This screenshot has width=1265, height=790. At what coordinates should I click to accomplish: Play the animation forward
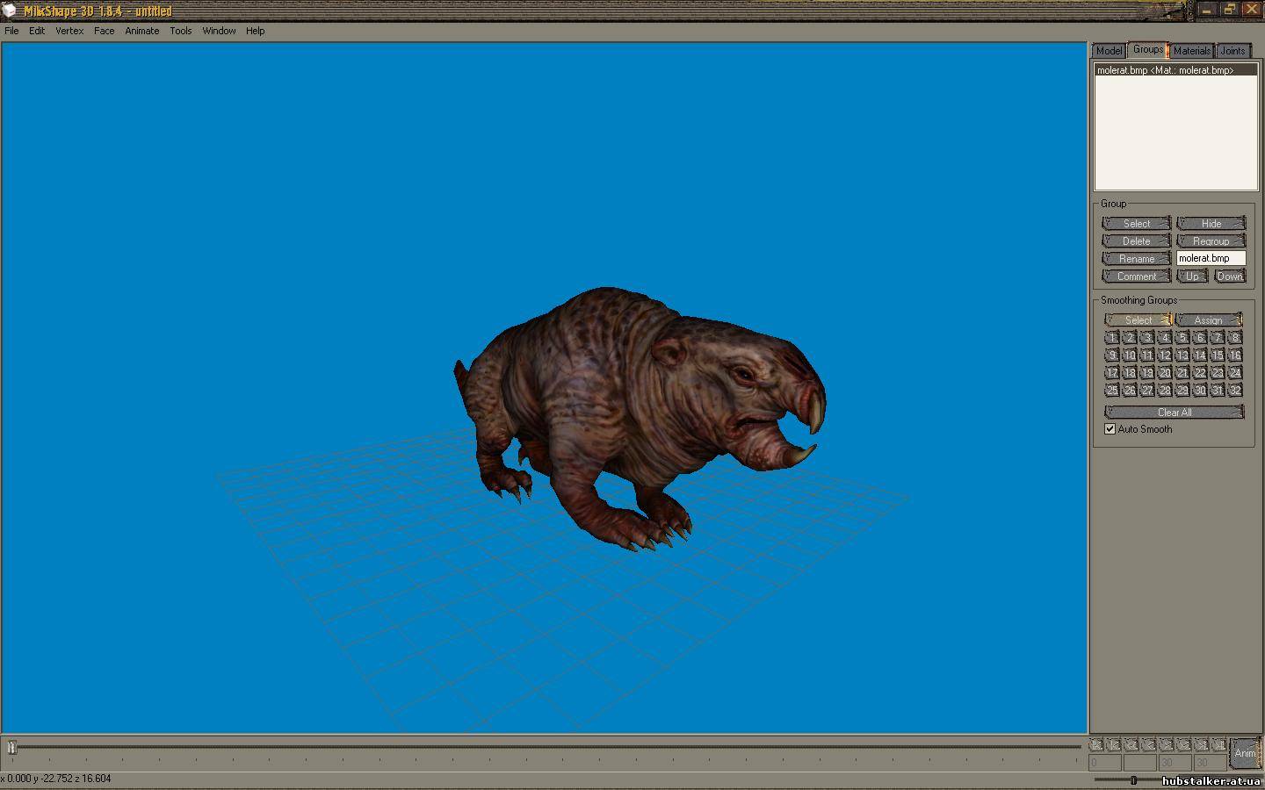[1167, 744]
